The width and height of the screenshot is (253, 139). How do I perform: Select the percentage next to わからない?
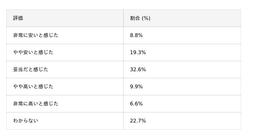click(138, 121)
